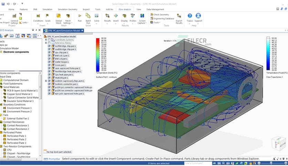
Task: Open the Goals dropdown arrow
Action: point(48,24)
